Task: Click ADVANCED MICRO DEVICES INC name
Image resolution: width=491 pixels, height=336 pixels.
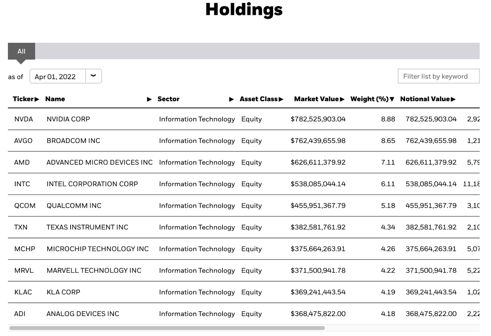Action: click(x=100, y=162)
